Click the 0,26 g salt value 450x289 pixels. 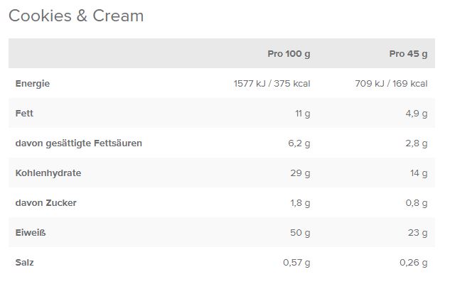(414, 263)
